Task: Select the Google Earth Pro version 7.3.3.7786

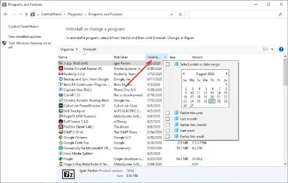Action: point(199,143)
